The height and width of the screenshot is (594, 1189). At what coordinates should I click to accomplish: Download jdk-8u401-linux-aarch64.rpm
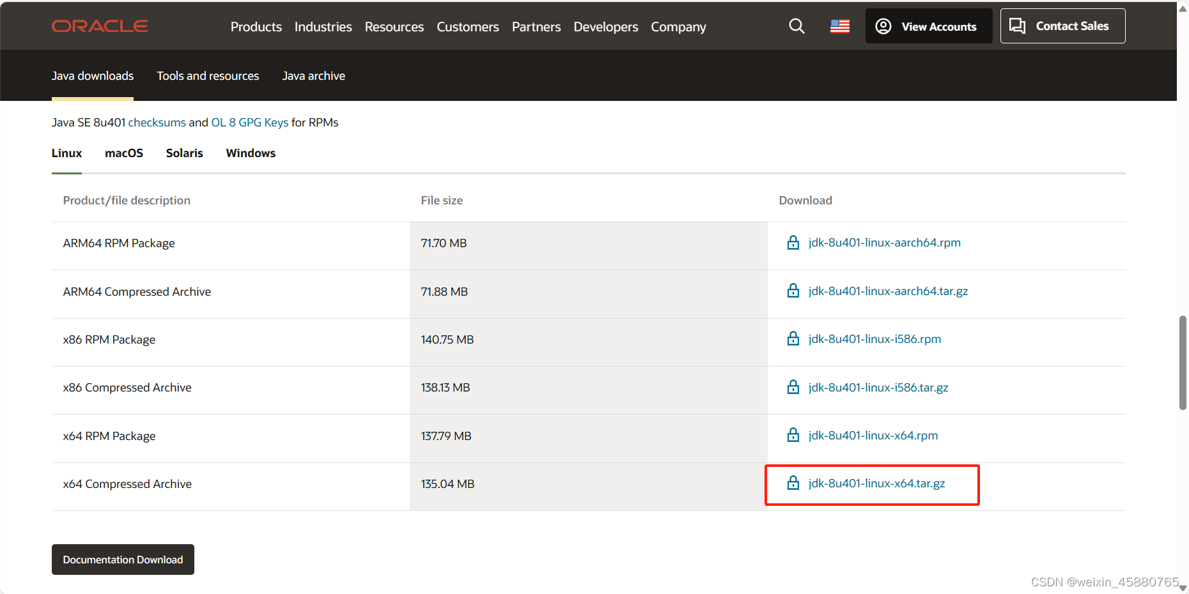pos(885,243)
